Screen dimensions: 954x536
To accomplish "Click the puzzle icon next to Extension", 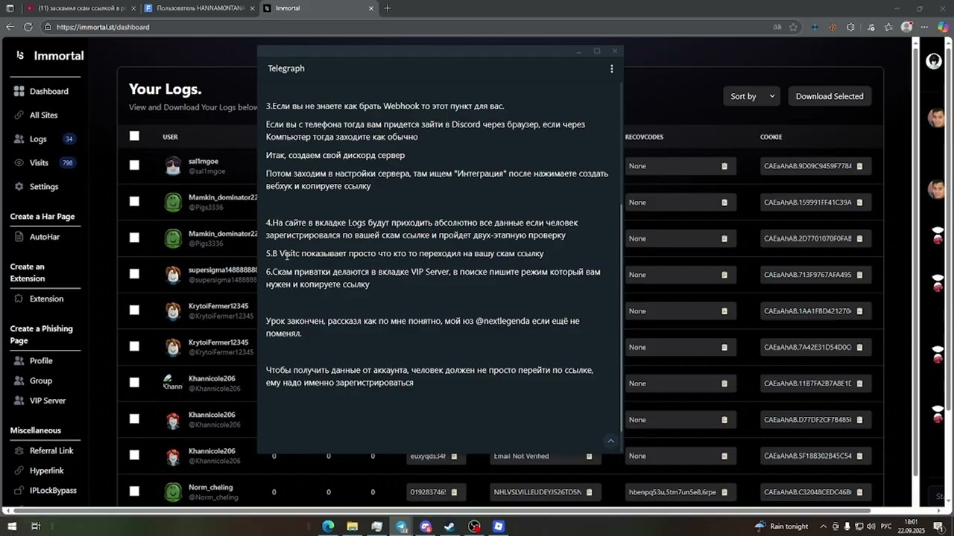I will click(x=19, y=299).
